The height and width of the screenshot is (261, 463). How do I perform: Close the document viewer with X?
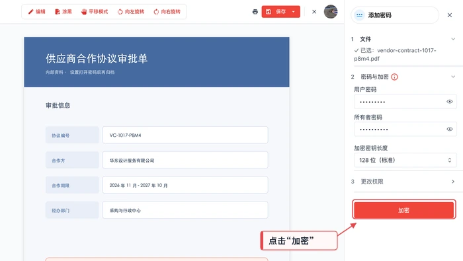pyautogui.click(x=314, y=12)
